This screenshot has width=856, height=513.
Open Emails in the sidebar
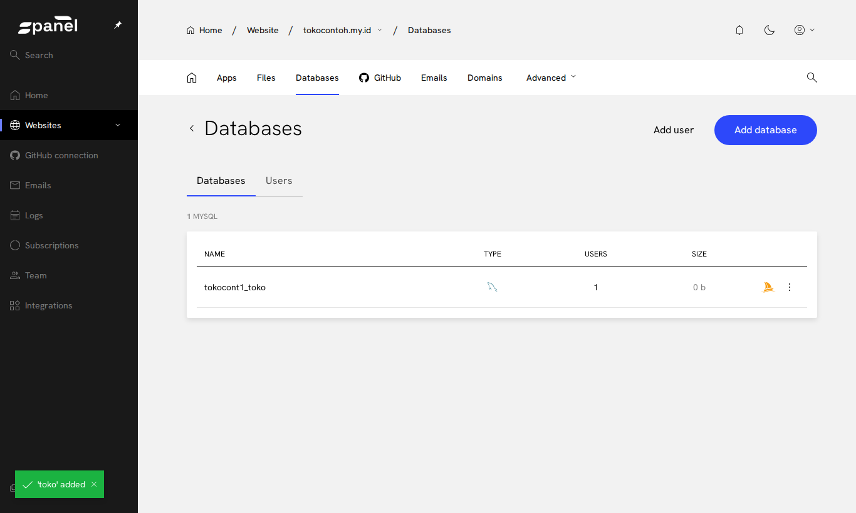69,185
